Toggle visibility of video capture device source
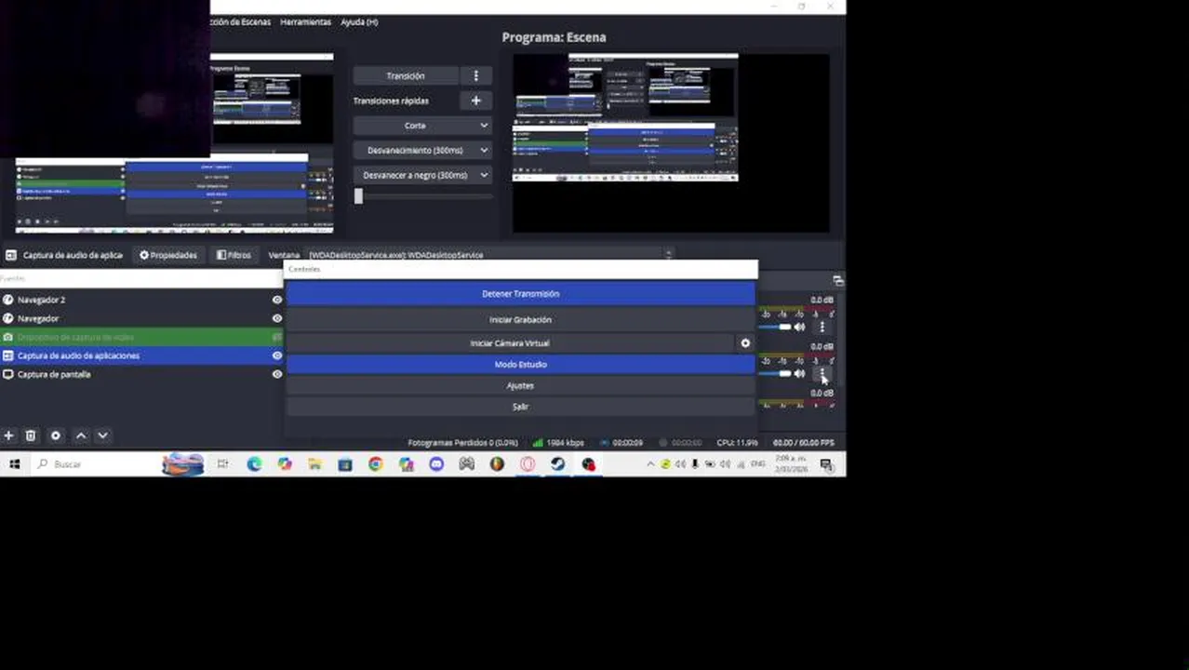1189x670 pixels. click(x=277, y=337)
